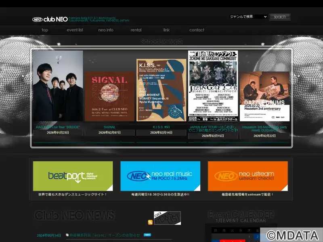
Task: Click the orange RSS feed icon
Action: coord(150,222)
